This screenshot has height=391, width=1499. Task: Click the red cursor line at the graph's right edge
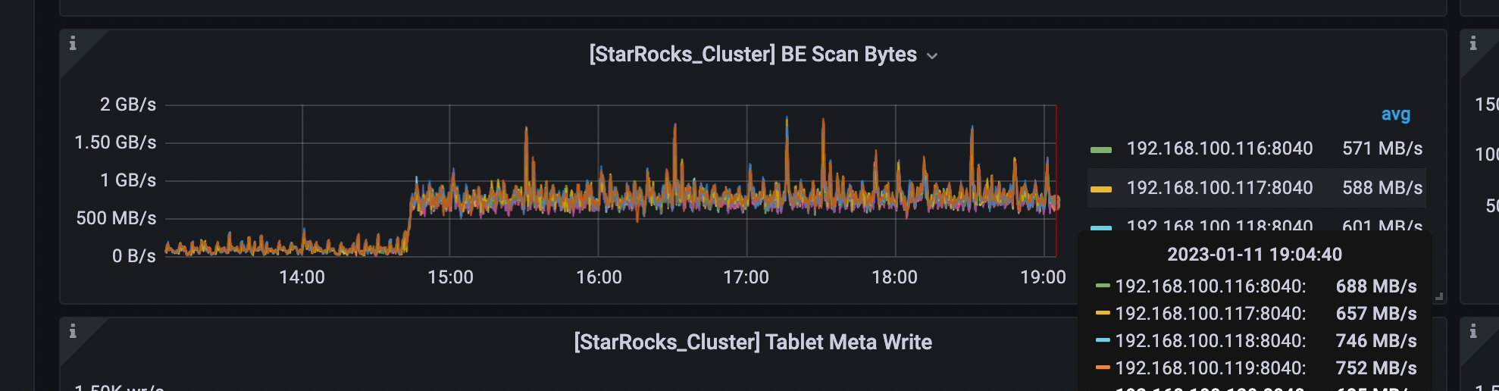(1056, 182)
